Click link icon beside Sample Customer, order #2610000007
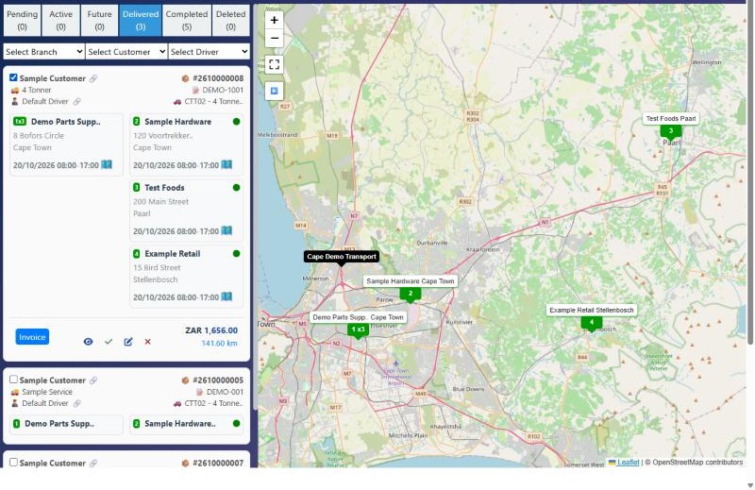This screenshot has width=755, height=490. click(x=93, y=464)
